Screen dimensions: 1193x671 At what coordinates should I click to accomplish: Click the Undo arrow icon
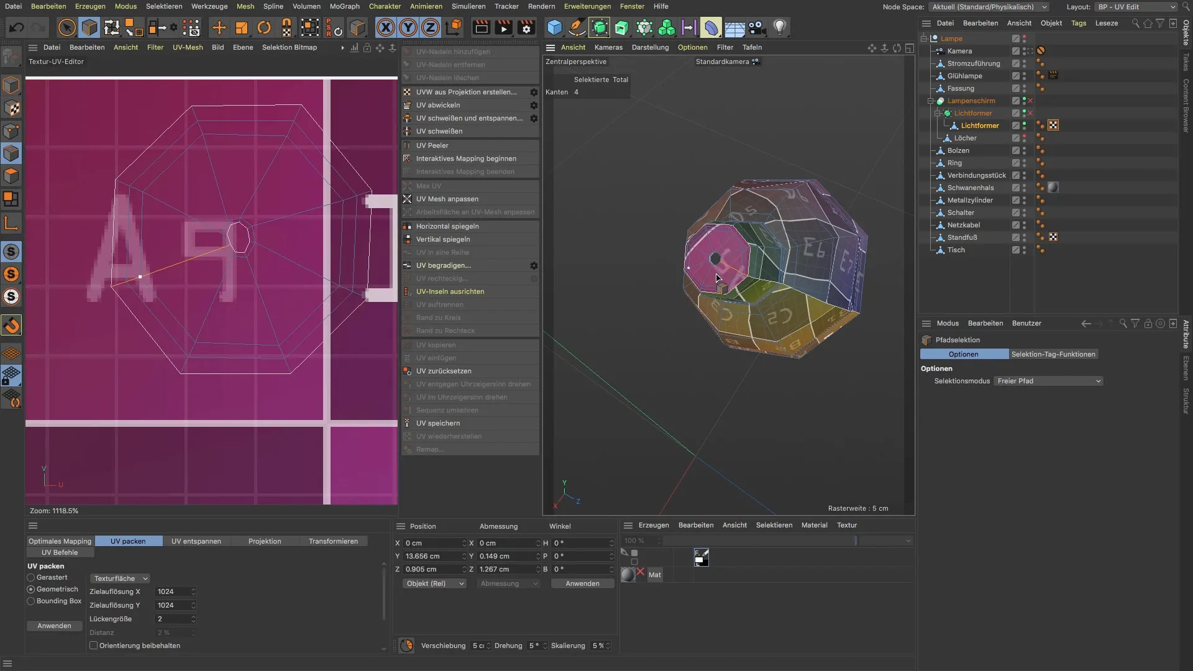(x=17, y=27)
